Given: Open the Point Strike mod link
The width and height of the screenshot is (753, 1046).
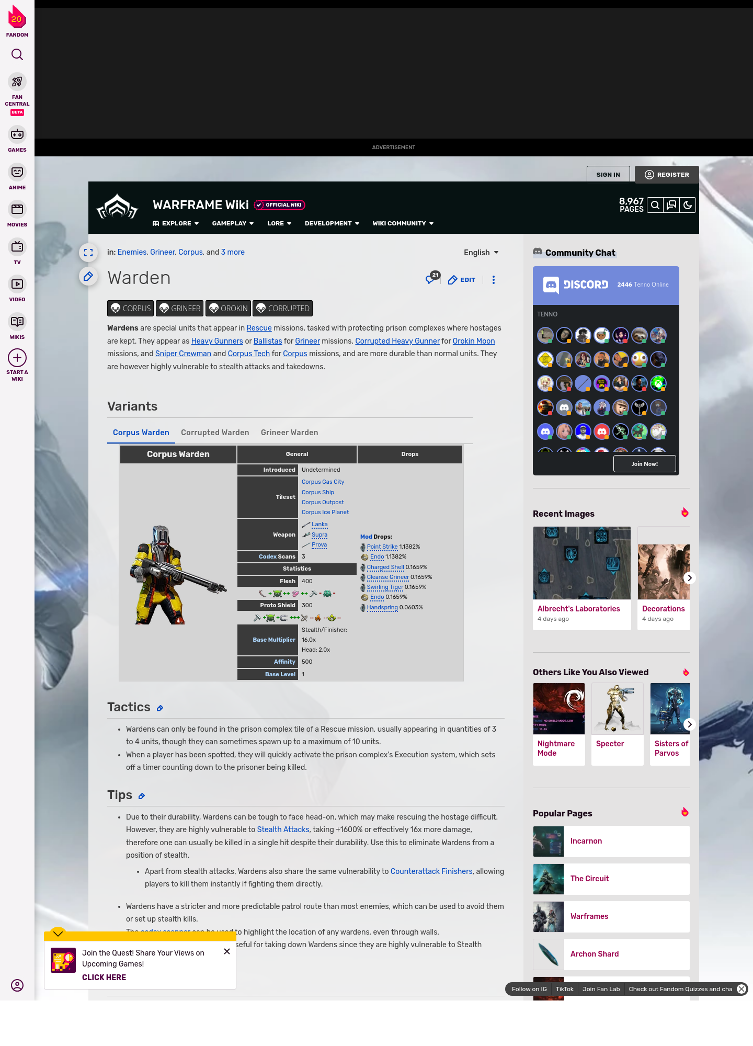Looking at the screenshot, I should [382, 547].
